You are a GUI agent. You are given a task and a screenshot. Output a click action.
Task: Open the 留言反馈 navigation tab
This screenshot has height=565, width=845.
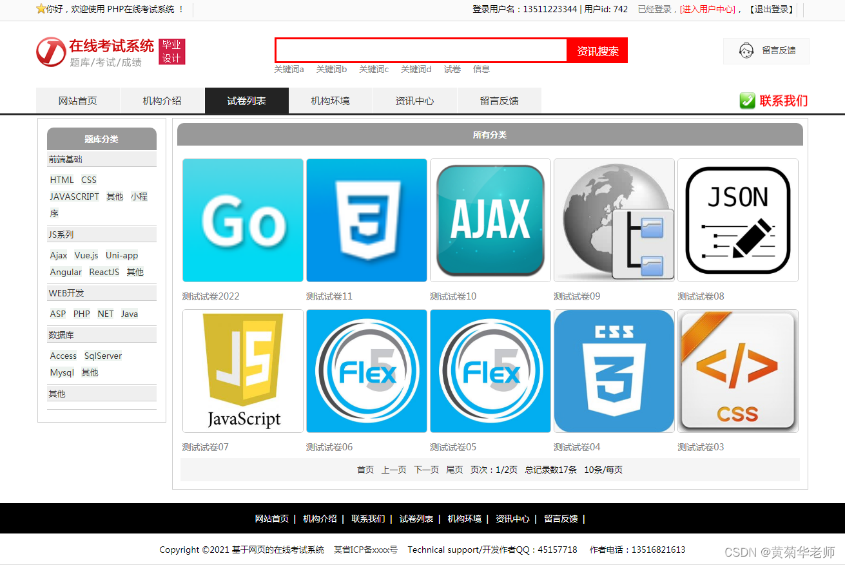tap(500, 101)
